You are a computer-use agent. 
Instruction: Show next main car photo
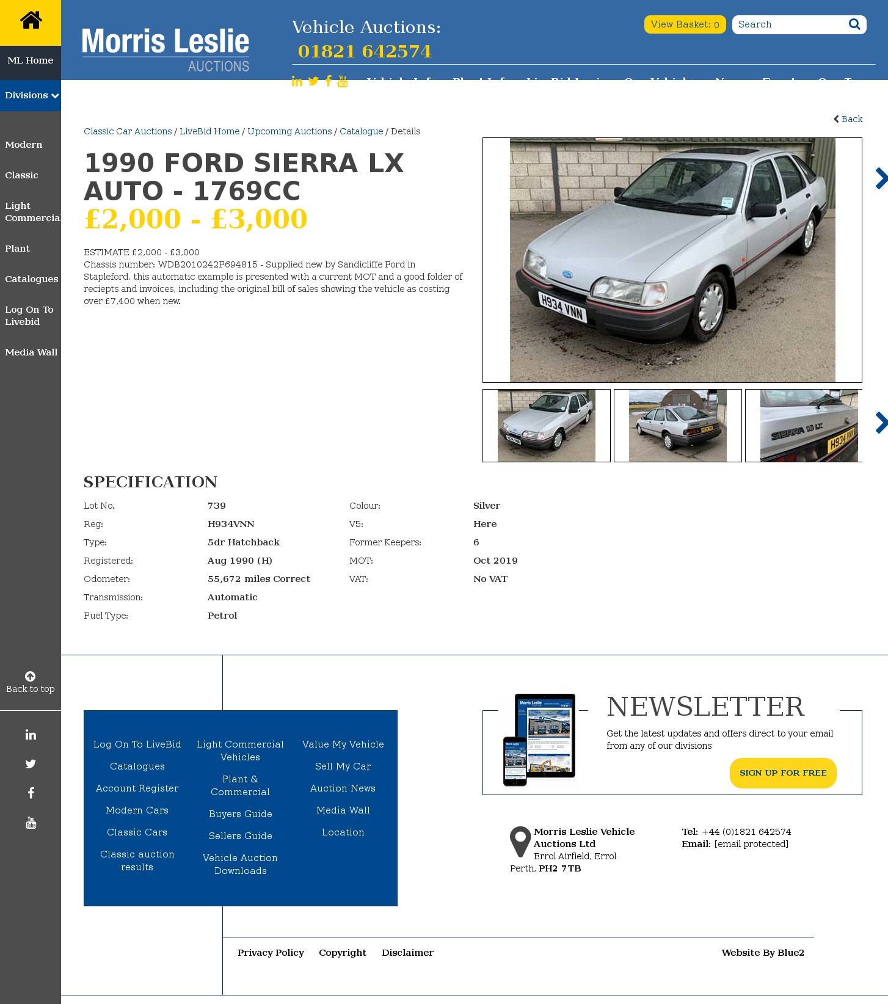881,178
